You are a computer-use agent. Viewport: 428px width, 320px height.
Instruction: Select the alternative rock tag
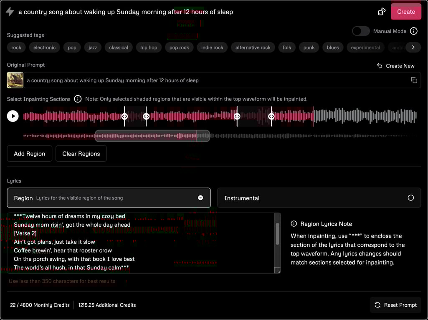[x=253, y=47]
